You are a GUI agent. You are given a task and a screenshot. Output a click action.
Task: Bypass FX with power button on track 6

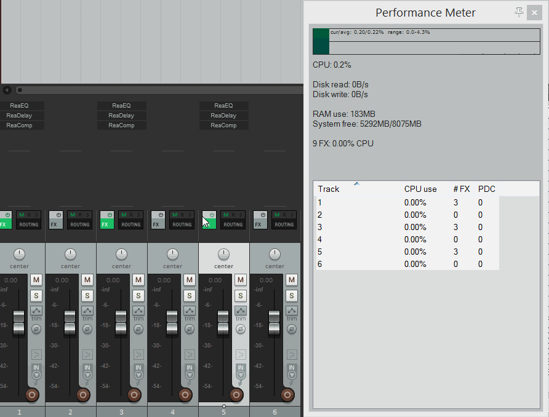tap(263, 215)
